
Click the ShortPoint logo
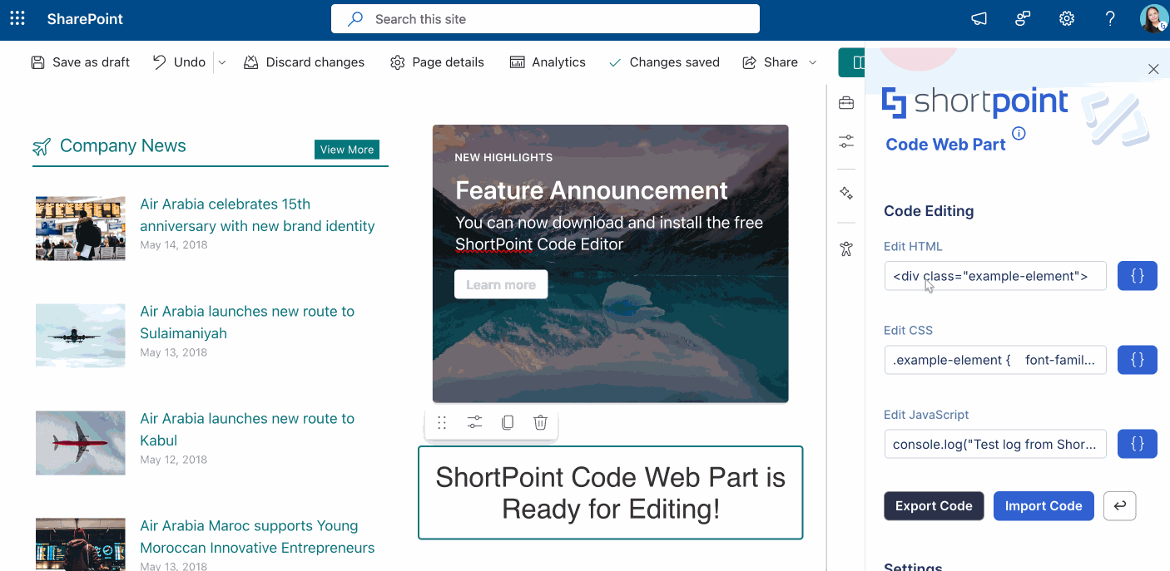(x=974, y=103)
